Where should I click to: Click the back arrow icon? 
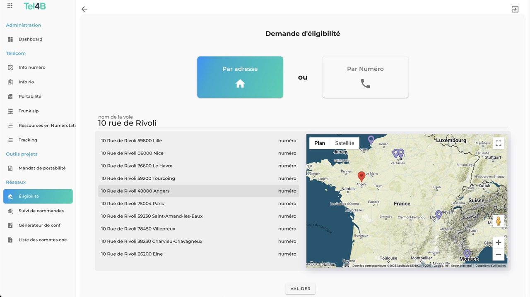coord(84,9)
